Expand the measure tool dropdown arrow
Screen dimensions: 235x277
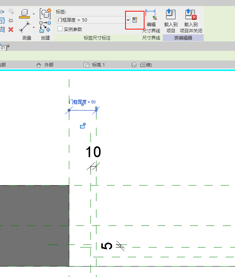(34, 14)
